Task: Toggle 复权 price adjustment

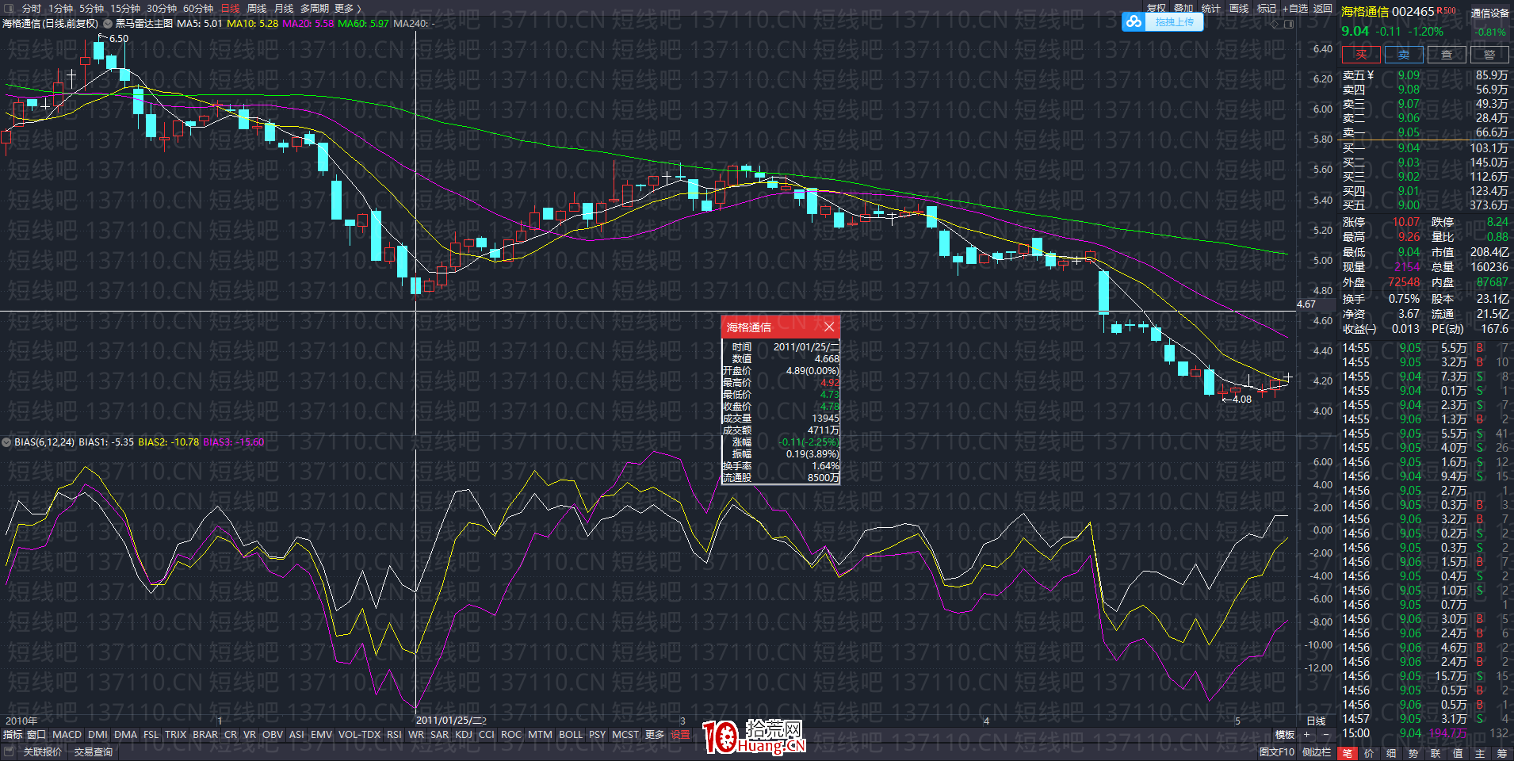Action: 1157,8
